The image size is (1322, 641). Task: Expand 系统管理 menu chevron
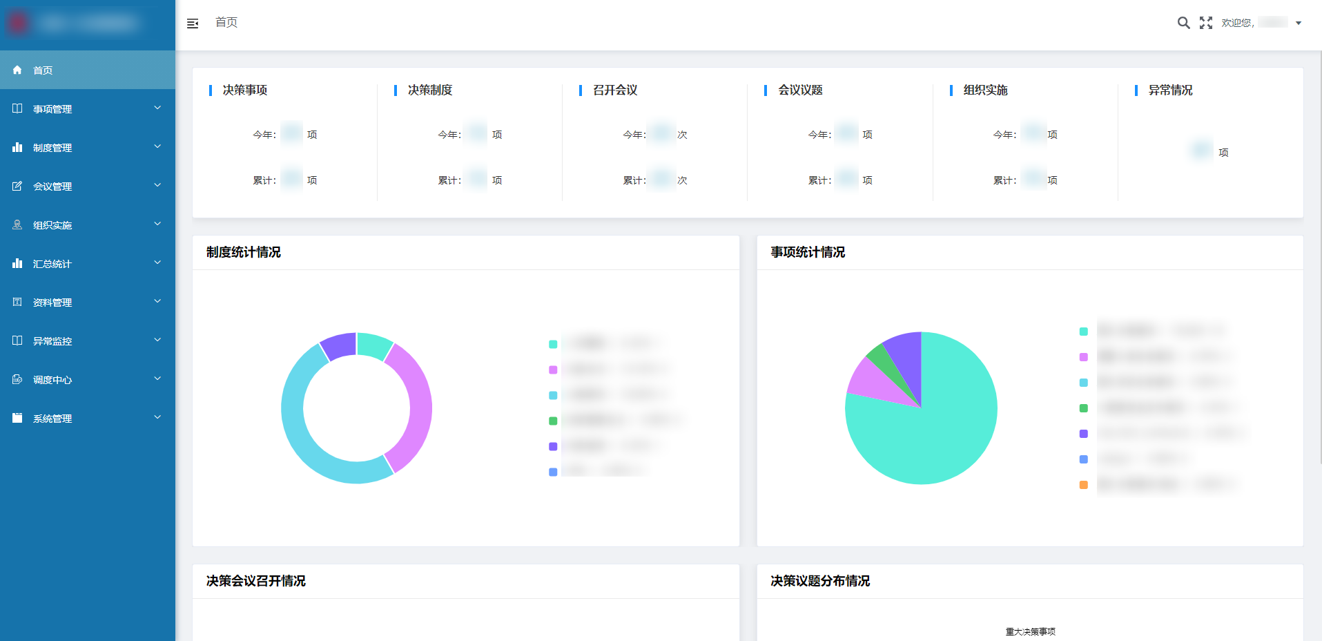point(157,417)
